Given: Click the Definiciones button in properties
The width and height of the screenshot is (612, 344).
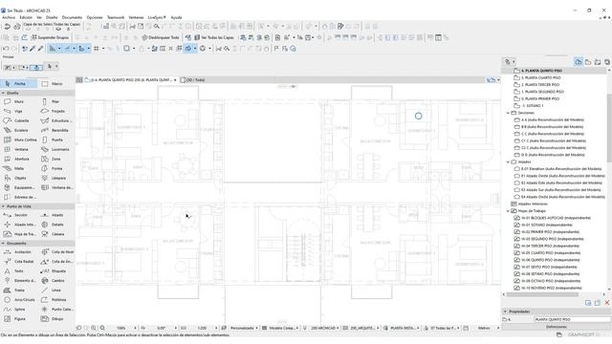Looking at the screenshot, I should click(x=557, y=327).
